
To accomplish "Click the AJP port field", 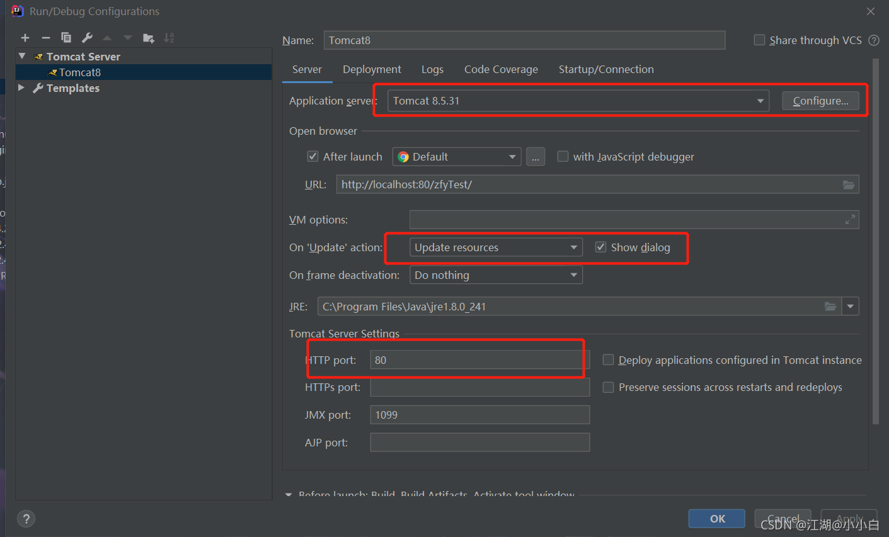I will [x=480, y=443].
